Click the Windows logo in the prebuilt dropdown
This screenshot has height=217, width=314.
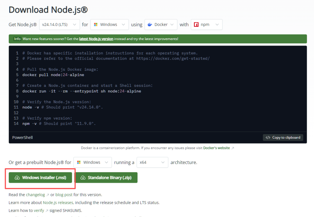(x=79, y=162)
